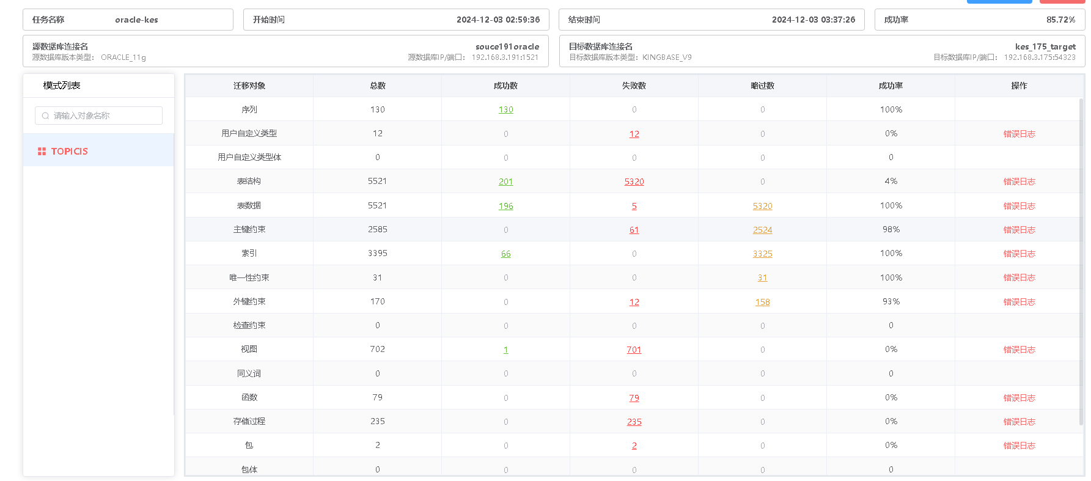This screenshot has width=1091, height=481.
Task: Open the 3325 skipped count for 索引
Action: tap(762, 254)
